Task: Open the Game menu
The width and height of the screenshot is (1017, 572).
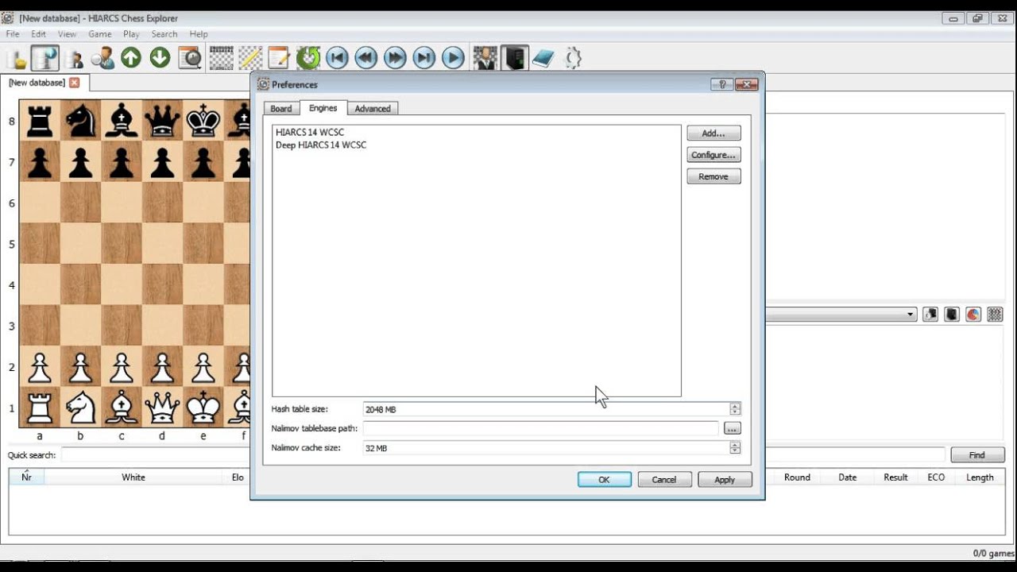Action: (x=100, y=34)
